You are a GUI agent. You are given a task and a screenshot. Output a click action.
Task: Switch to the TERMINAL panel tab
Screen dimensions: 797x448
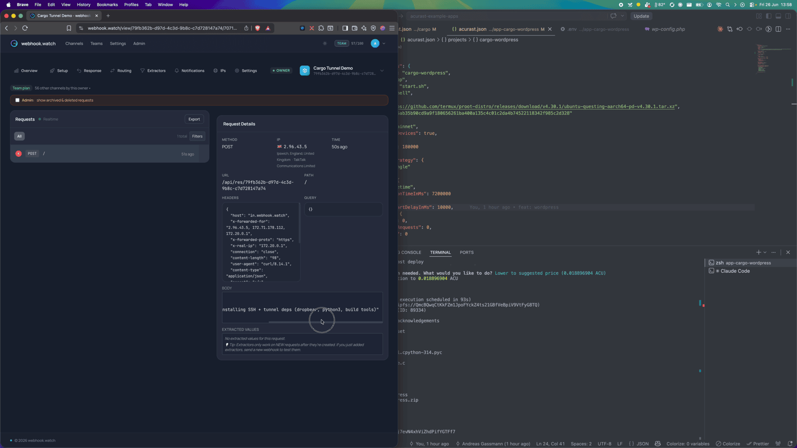(x=440, y=252)
